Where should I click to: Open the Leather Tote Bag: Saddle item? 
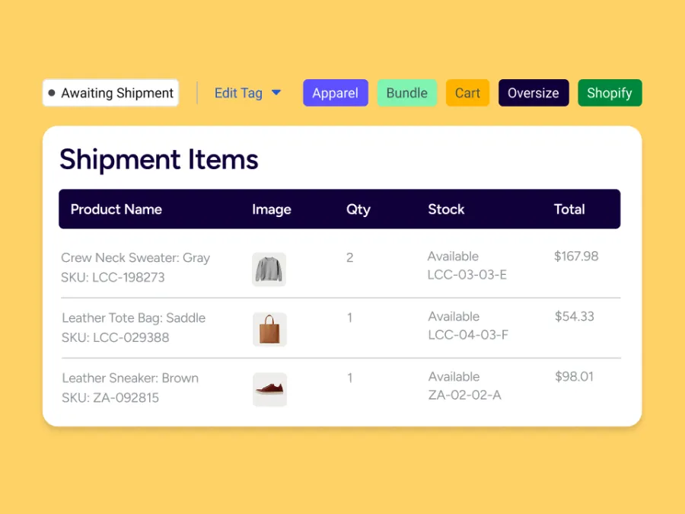click(x=133, y=318)
